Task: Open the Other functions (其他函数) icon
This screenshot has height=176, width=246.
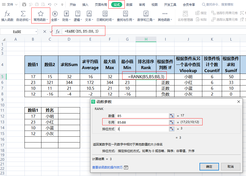Action: [x=165, y=14]
